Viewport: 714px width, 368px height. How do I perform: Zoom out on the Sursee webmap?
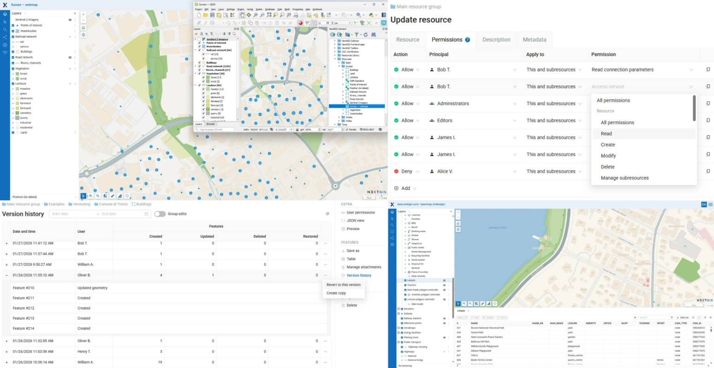coord(83,20)
